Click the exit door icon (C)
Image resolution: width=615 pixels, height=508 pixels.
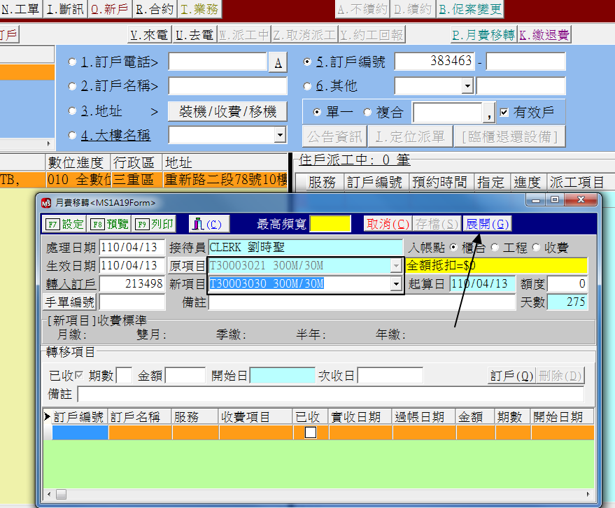pyautogui.click(x=209, y=224)
